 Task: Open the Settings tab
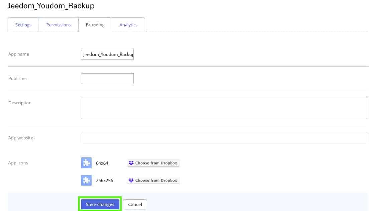pyautogui.click(x=23, y=25)
